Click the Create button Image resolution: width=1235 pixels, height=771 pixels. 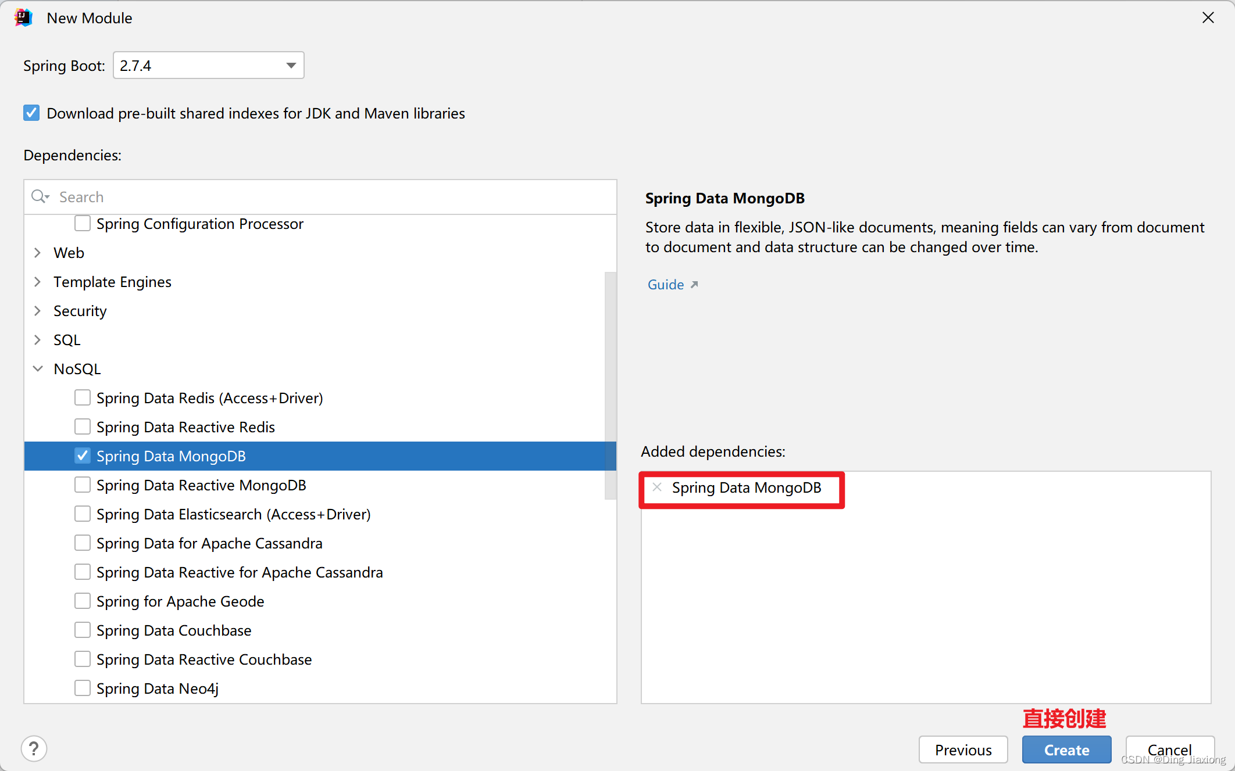(x=1066, y=750)
